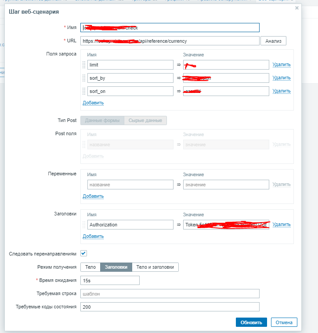Select Заголовки retrieve mode

point(116,267)
